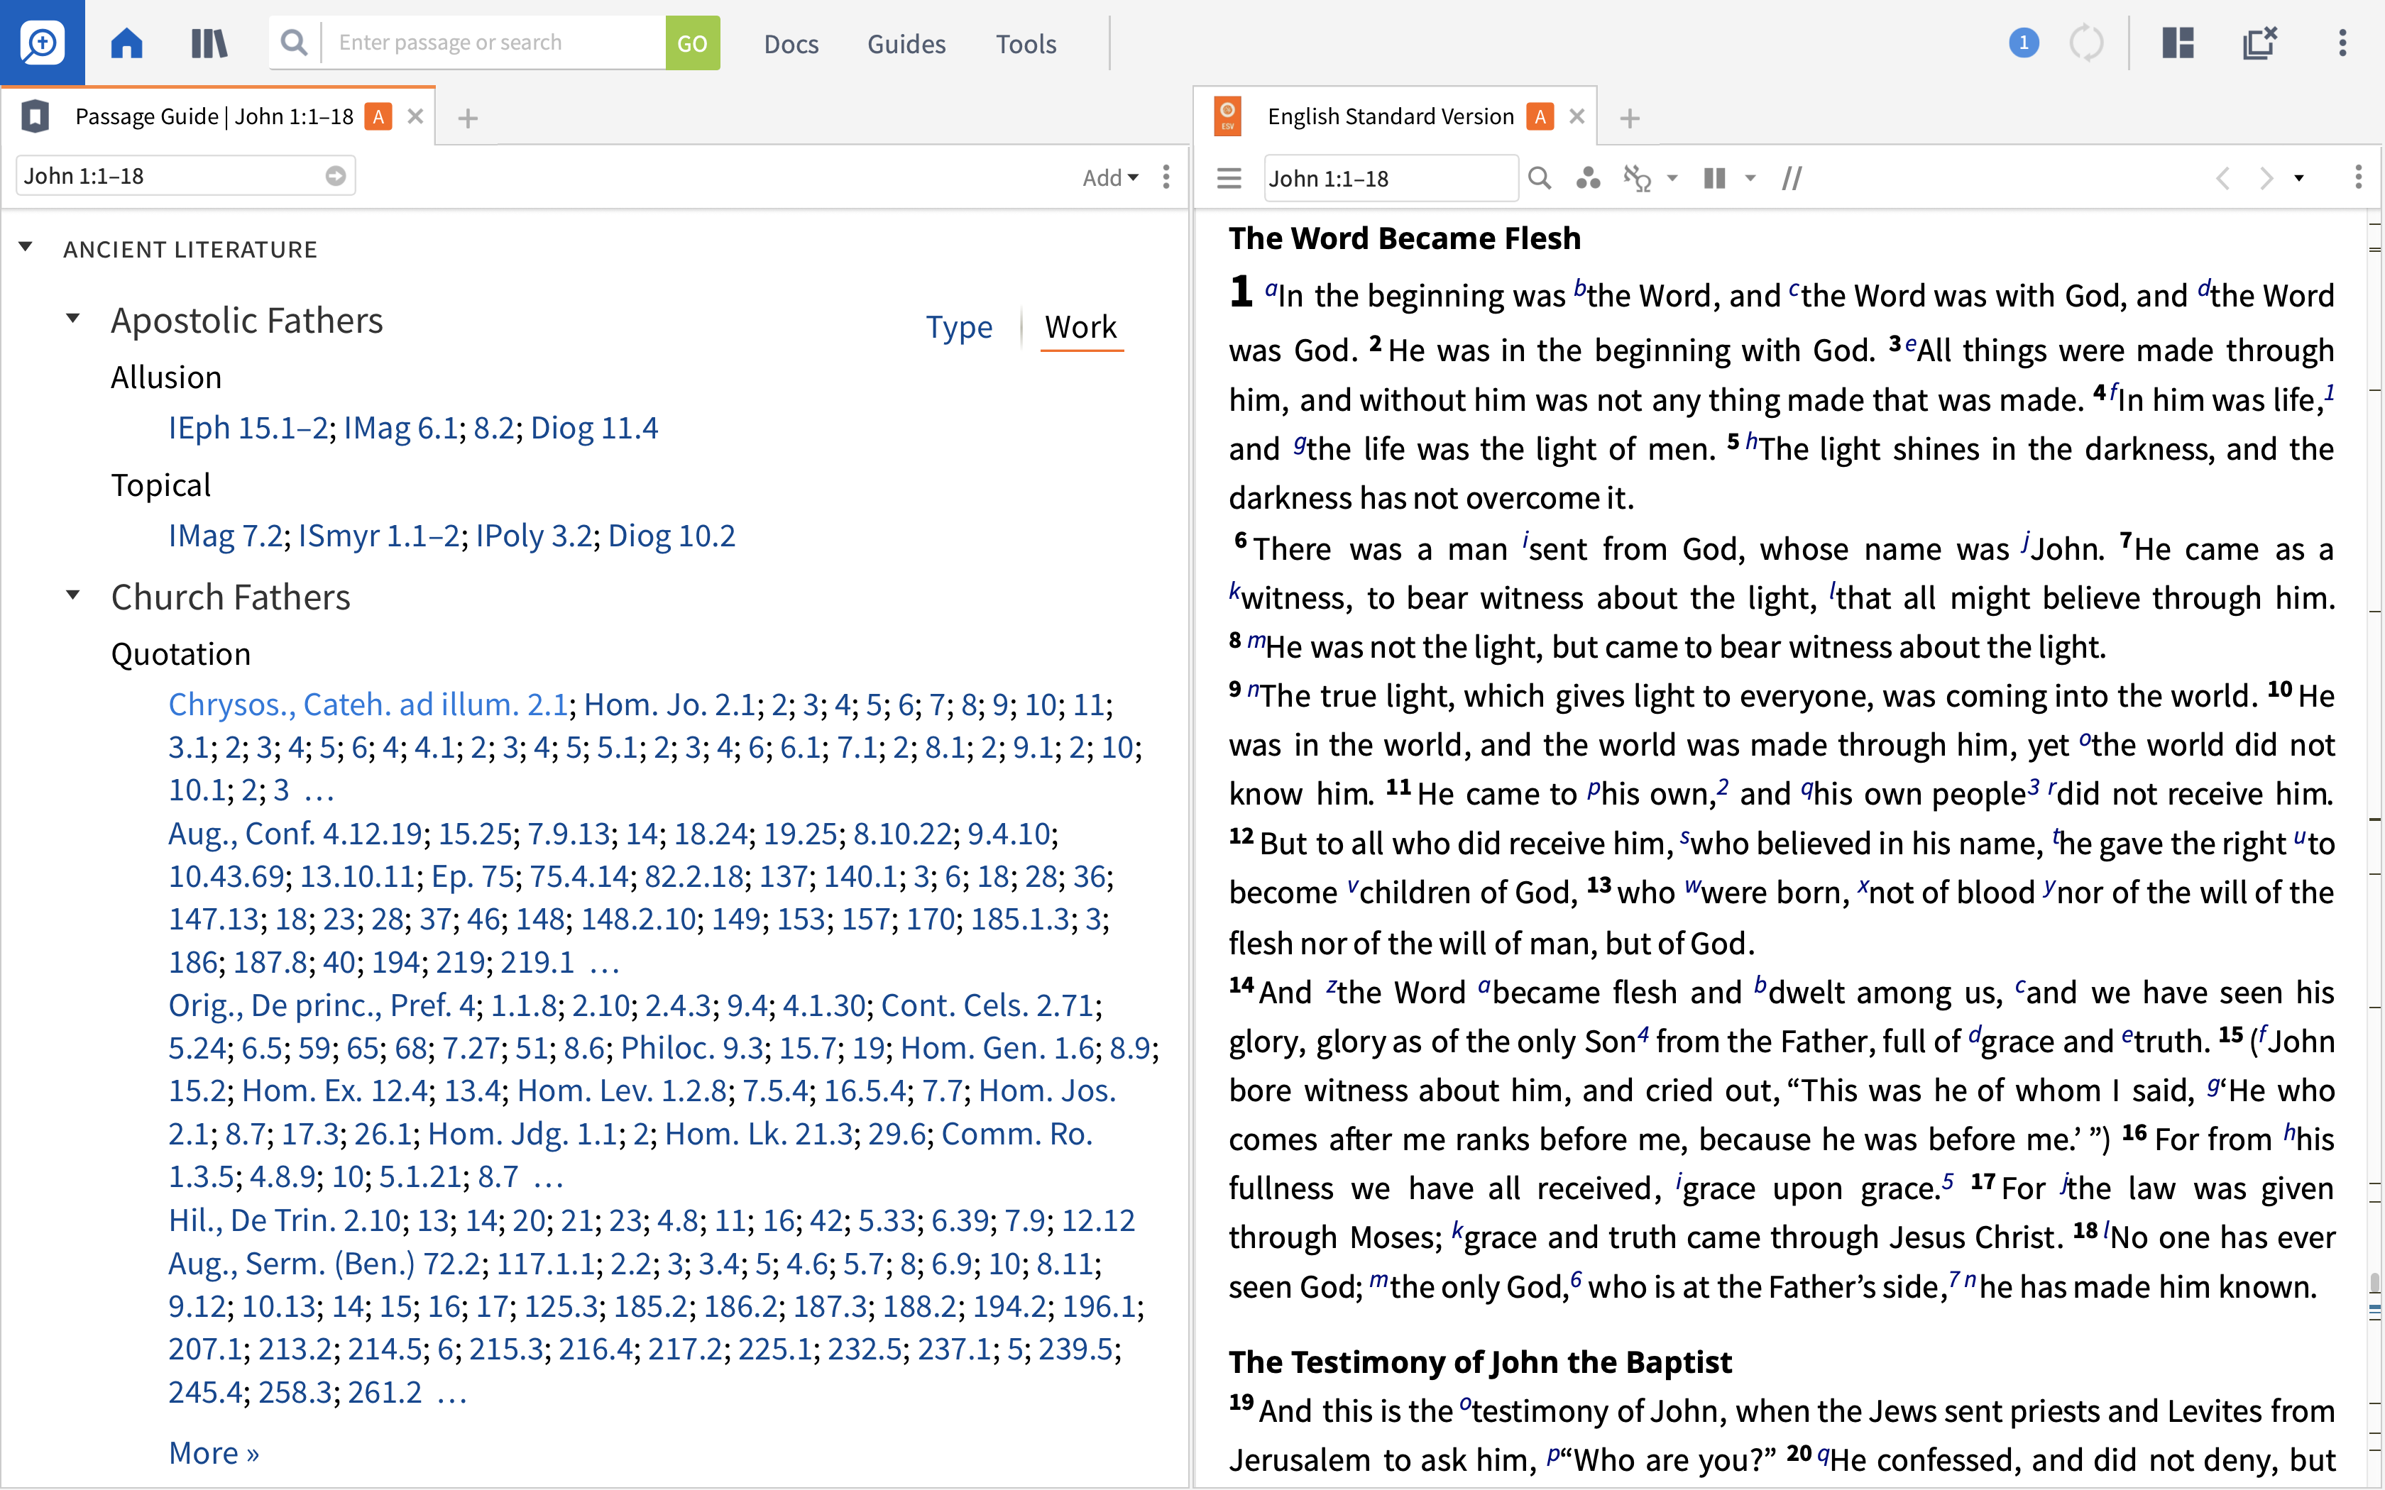Open the Layouts icon
Viewport: 2385px width, 1490px height.
pos(2178,43)
